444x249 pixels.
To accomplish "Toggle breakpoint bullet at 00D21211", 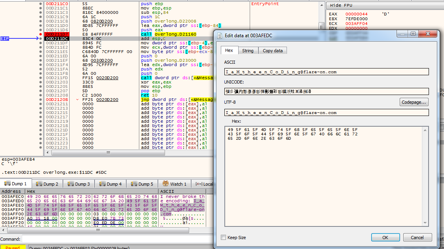I will click(x=40, y=104).
